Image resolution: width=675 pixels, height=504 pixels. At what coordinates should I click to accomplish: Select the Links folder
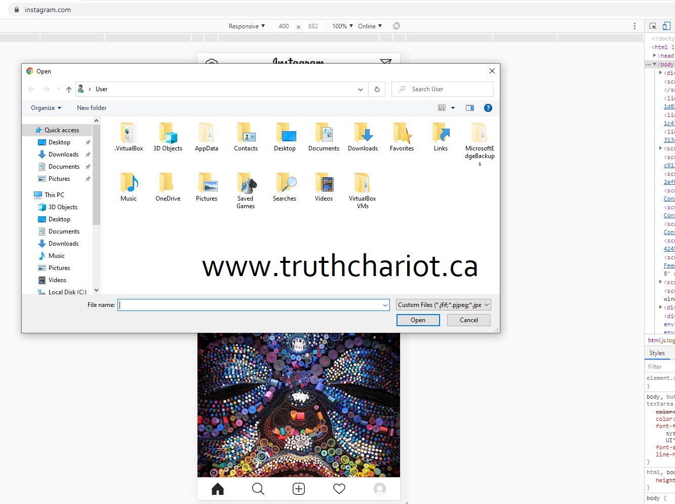441,137
